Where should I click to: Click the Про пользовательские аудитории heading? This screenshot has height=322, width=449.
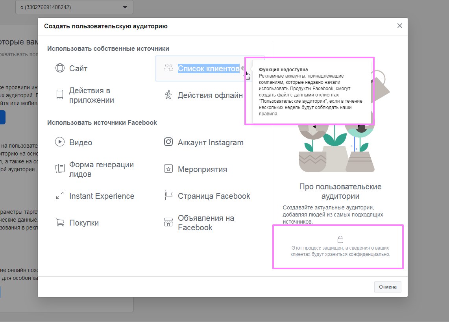(x=340, y=191)
